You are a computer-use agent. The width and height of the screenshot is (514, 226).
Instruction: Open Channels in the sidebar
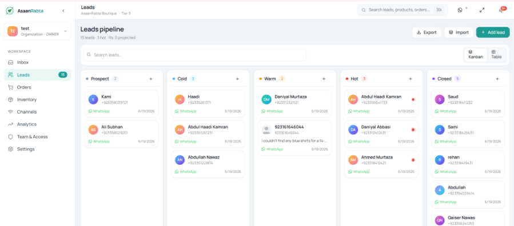(37, 112)
